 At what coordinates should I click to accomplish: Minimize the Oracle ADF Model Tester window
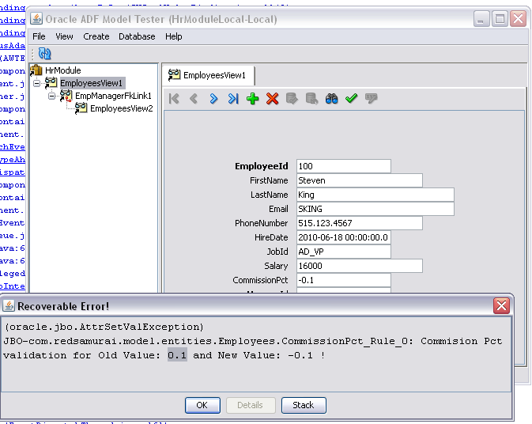pos(481,19)
